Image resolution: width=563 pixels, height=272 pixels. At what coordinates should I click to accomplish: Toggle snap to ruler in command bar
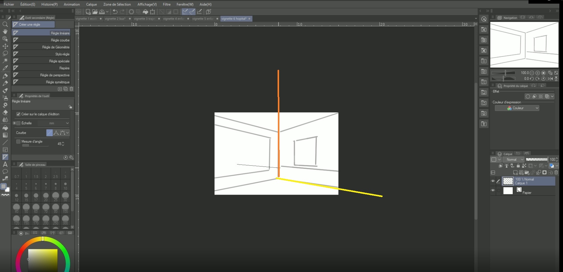tap(185, 12)
